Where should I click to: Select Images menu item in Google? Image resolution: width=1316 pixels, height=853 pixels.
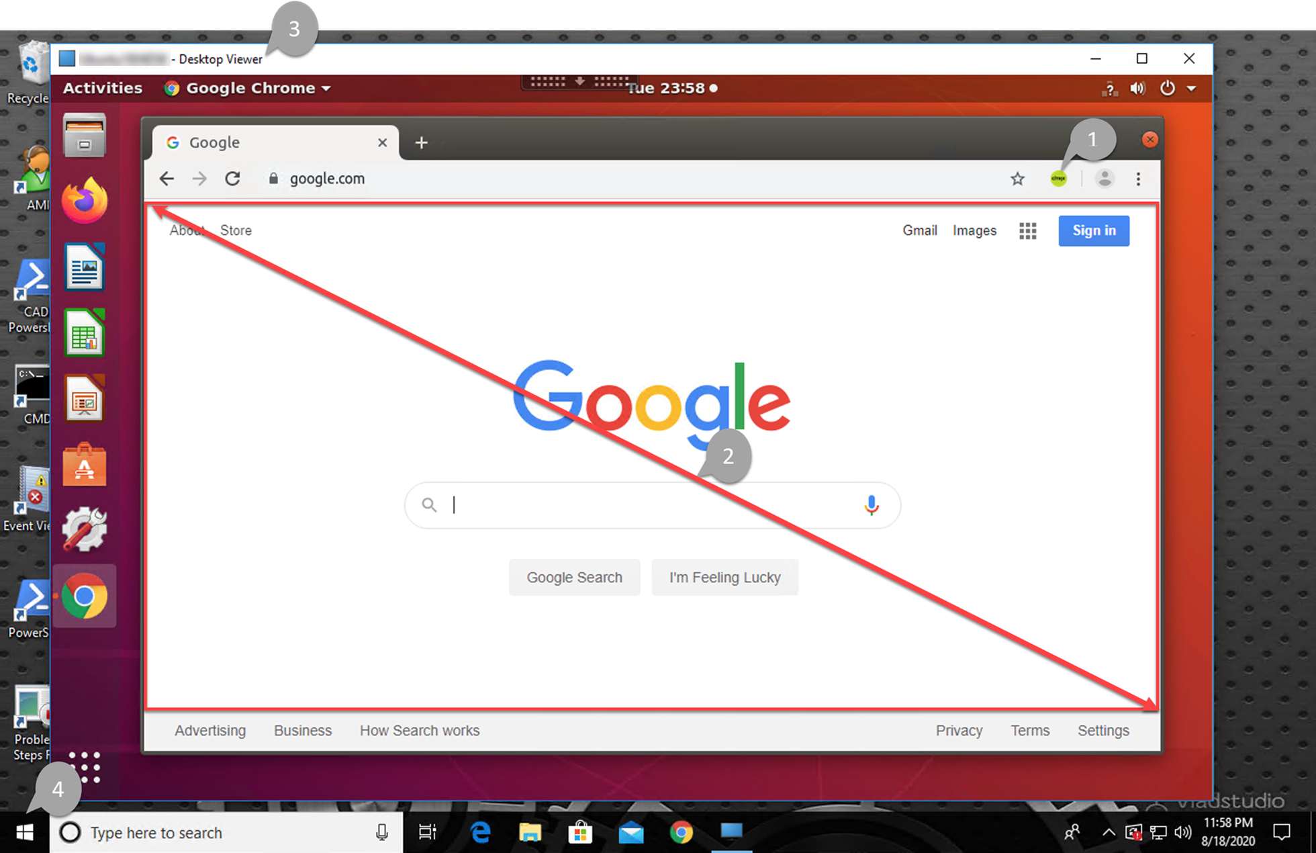(x=974, y=230)
